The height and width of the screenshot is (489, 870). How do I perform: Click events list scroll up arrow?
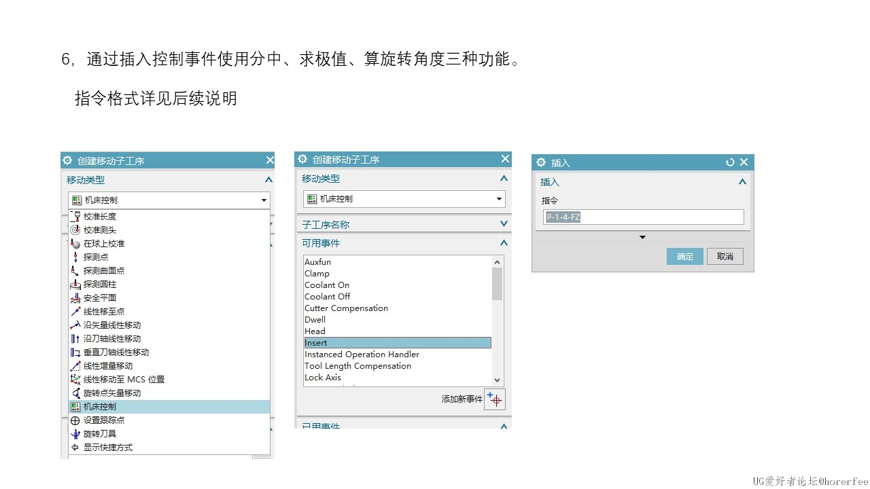click(498, 262)
